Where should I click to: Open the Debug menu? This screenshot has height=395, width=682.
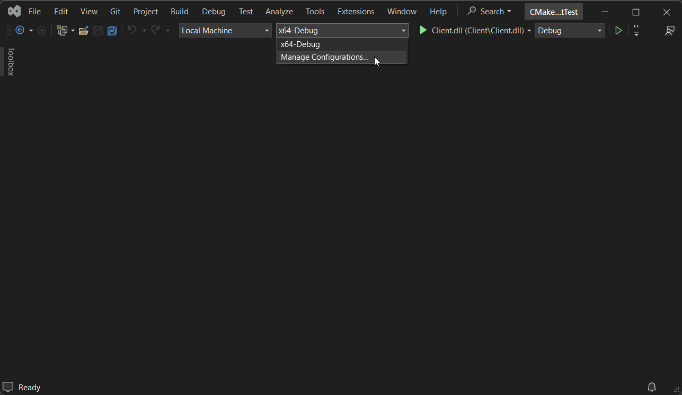click(x=214, y=11)
